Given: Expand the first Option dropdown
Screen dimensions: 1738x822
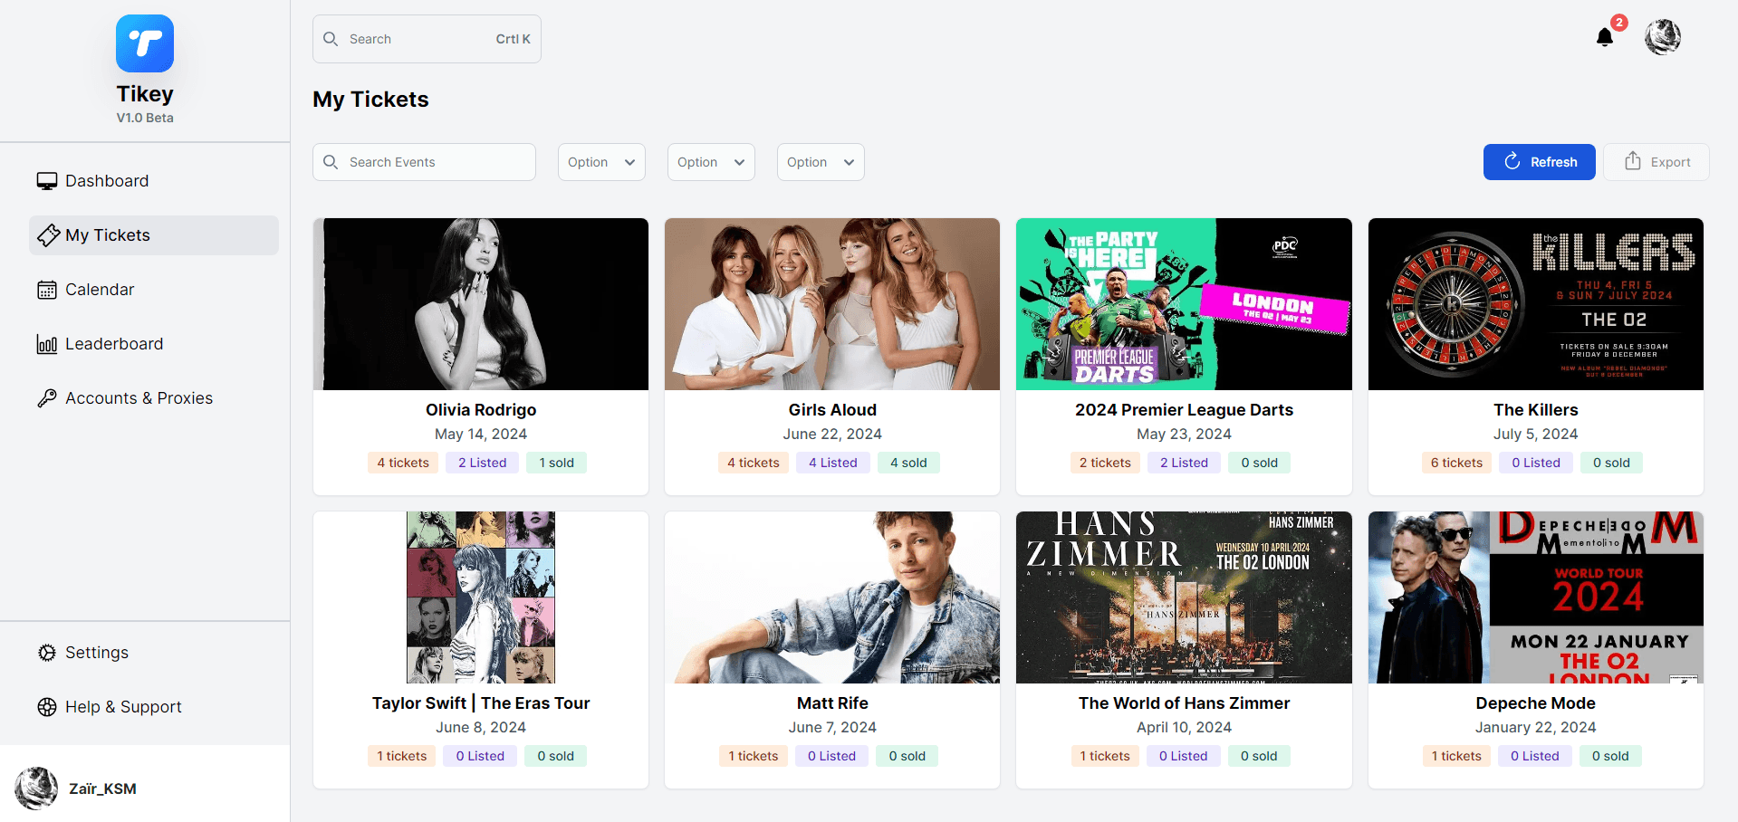Looking at the screenshot, I should coord(601,162).
